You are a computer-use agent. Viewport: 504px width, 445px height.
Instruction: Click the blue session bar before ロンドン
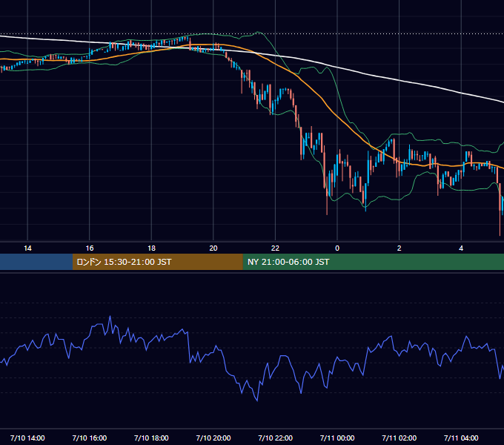click(36, 262)
